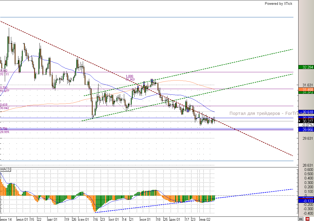Click the red scroll-to-end arrow icon
The width and height of the screenshot is (314, 221).
point(307,219)
